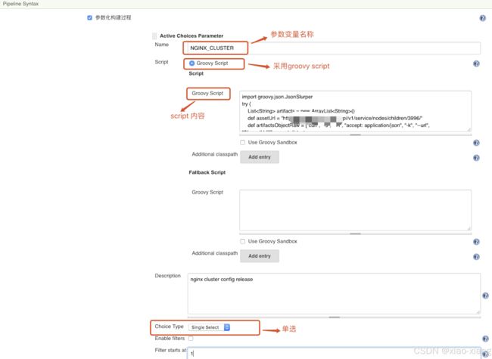Click corner resize grip of Fallback textarea
Screen dimensions: 492x359
coord(469,229)
